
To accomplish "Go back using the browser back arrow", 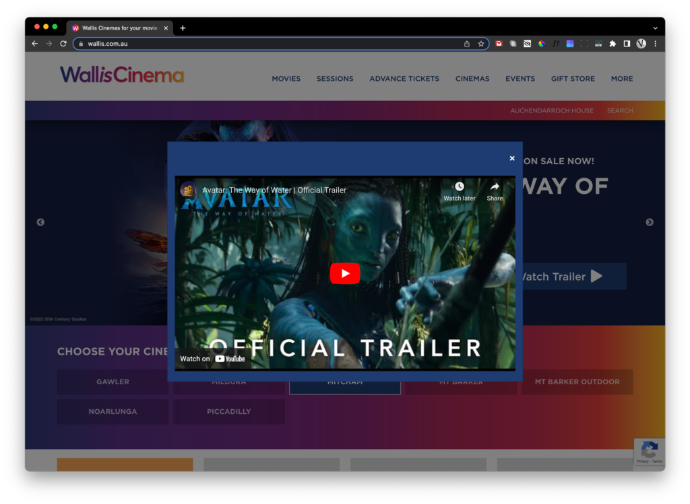I will [x=35, y=44].
